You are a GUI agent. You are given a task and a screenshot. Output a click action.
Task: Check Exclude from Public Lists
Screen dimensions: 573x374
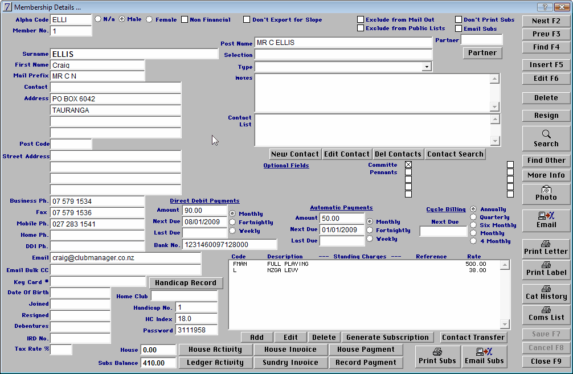tap(361, 28)
